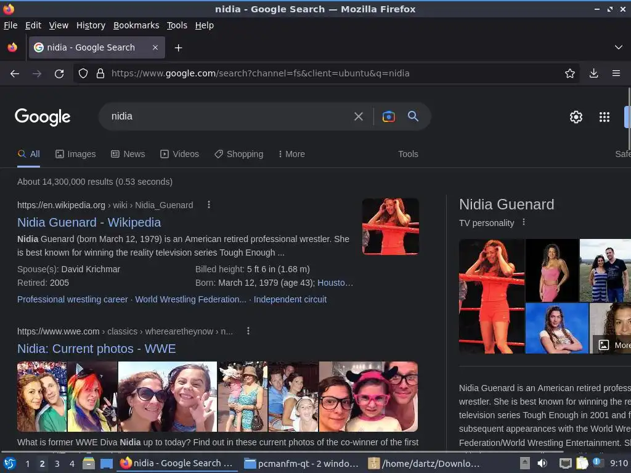Open the Lubuntu start menu icon
Viewport: 631px width, 473px height.
pyautogui.click(x=10, y=464)
